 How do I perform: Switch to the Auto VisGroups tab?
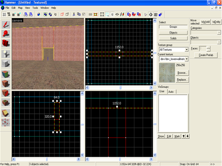click(x=171, y=92)
